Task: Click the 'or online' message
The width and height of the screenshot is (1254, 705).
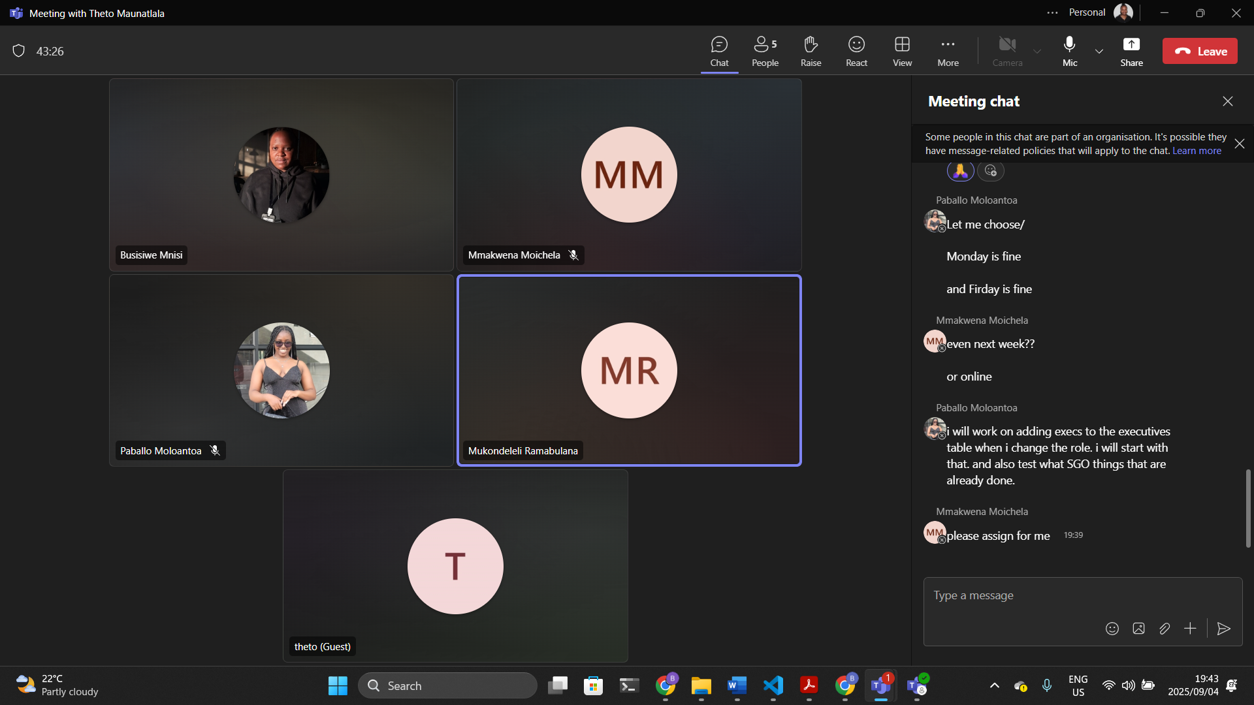Action: (x=969, y=377)
